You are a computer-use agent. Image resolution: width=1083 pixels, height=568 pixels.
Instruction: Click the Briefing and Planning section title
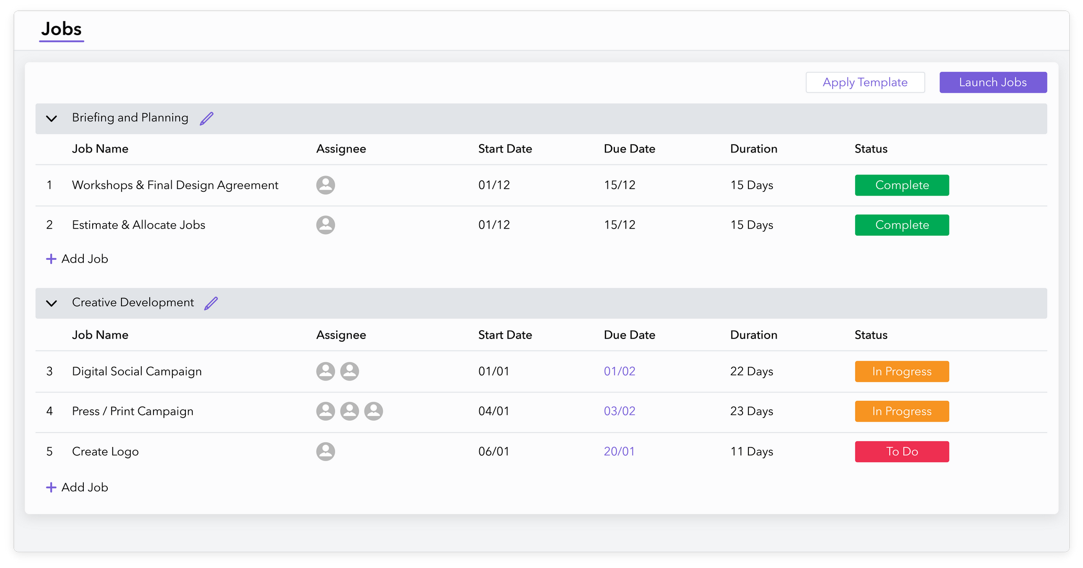tap(130, 118)
